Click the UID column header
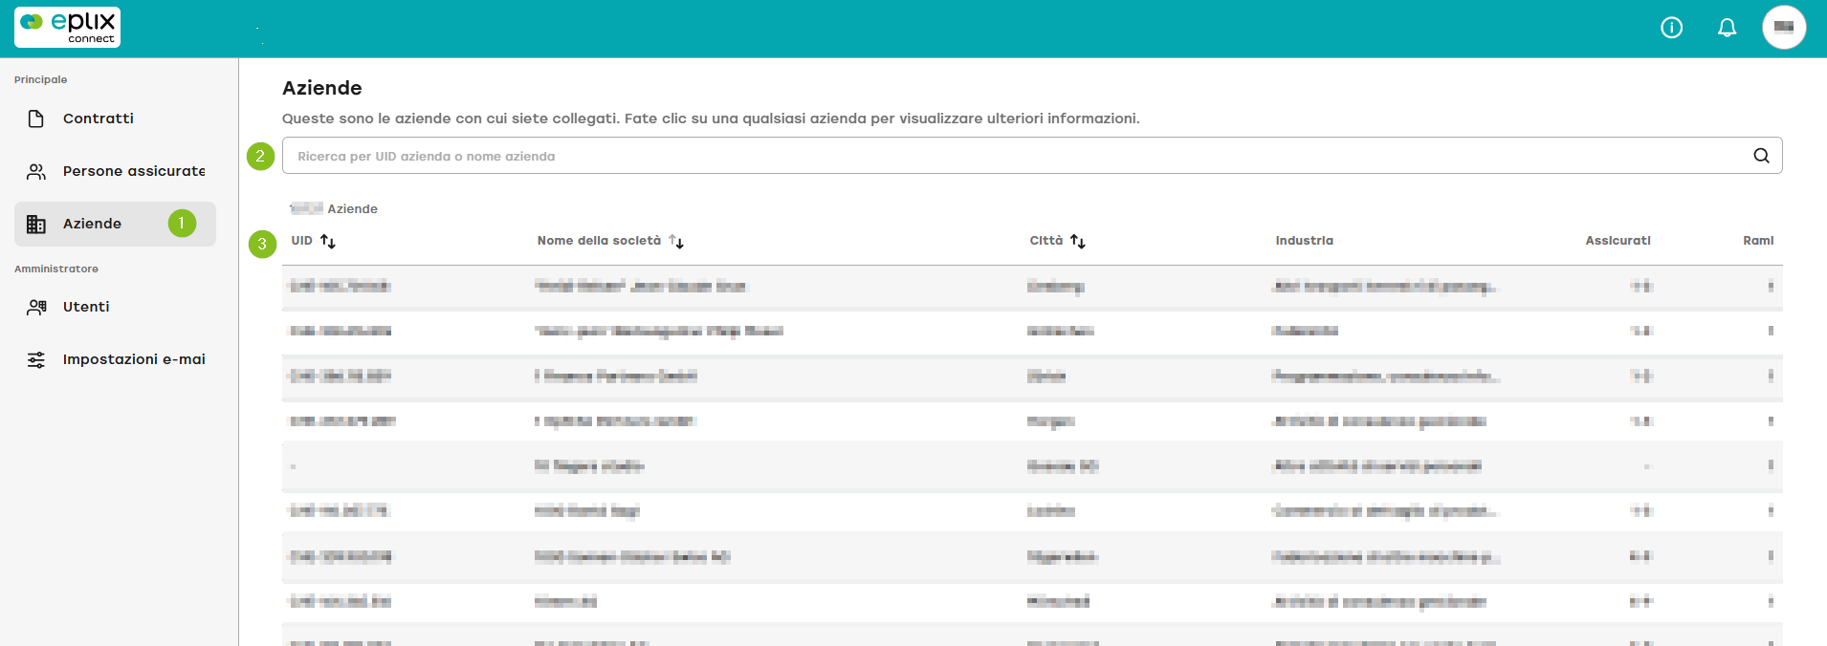Screen dimensions: 1827x646 301,241
